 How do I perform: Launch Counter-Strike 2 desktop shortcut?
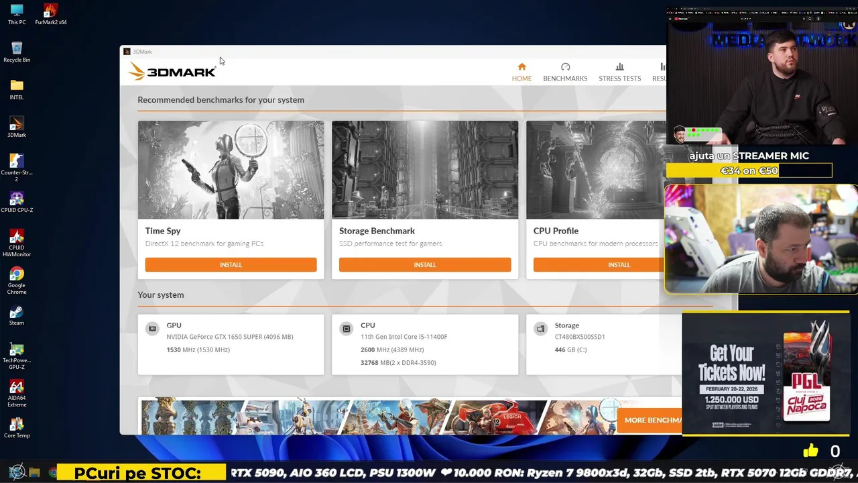pos(17,168)
